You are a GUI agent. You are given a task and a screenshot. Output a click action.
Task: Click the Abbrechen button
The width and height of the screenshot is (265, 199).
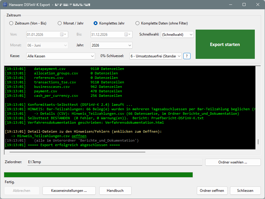click(x=22, y=191)
